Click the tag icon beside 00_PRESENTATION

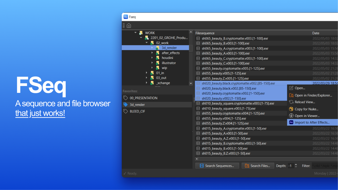coord(126,98)
